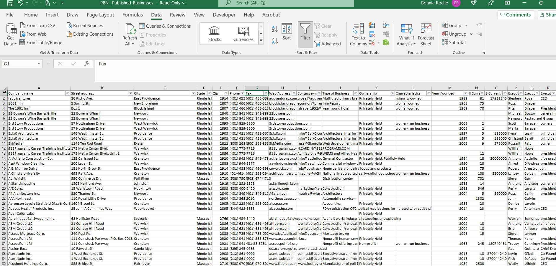
Task: Click Forecast Sheet
Action: 426,35
